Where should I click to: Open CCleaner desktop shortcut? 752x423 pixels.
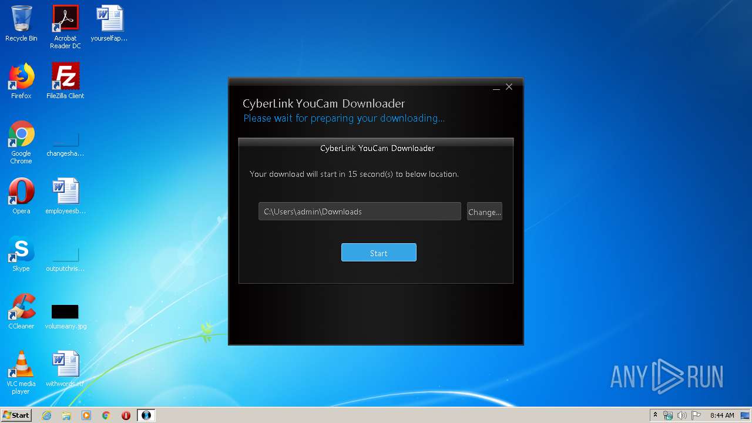coord(21,311)
